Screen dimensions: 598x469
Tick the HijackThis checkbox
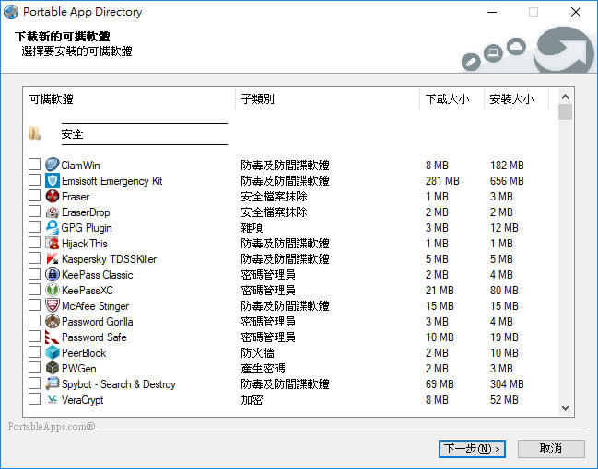pos(34,242)
